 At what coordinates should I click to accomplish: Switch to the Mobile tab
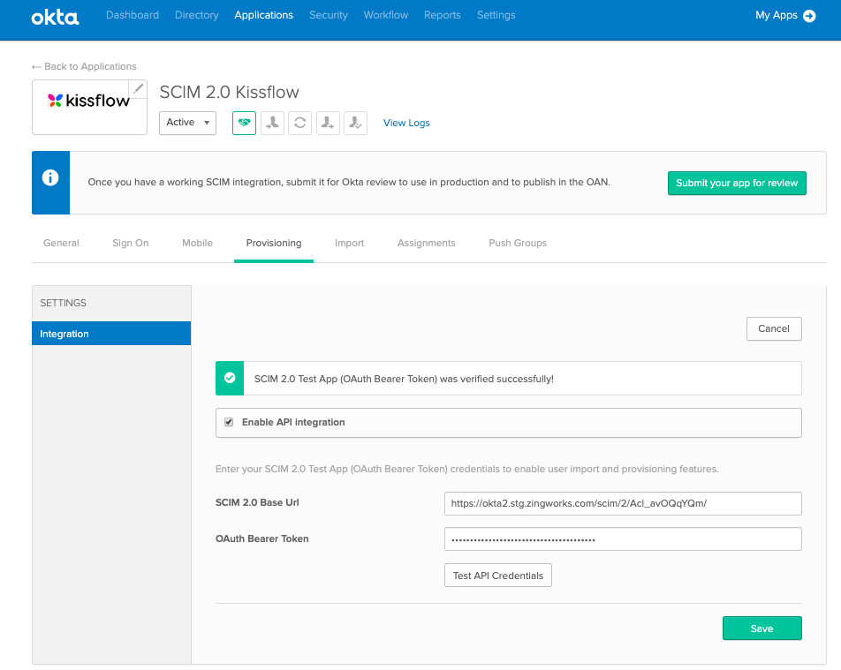[x=197, y=243]
